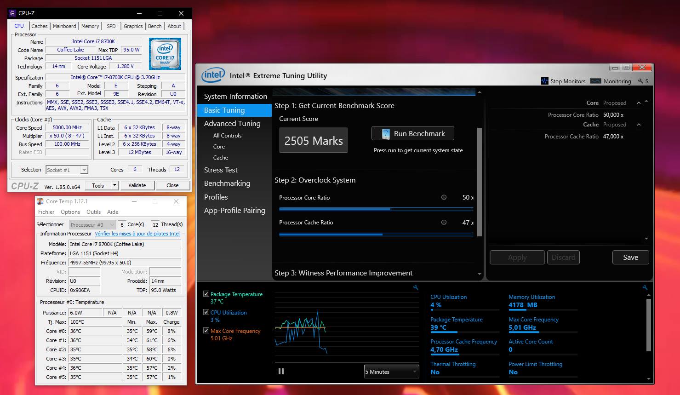Adjust the Processor Core Ratio slider
This screenshot has width=680, height=395.
pos(376,209)
